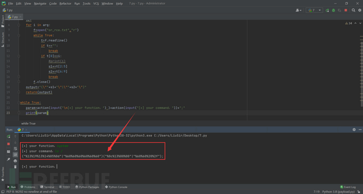The height and width of the screenshot is (194, 363).
Task: Toggle the Structure tool window strip
Action: pyautogui.click(x=3, y=40)
